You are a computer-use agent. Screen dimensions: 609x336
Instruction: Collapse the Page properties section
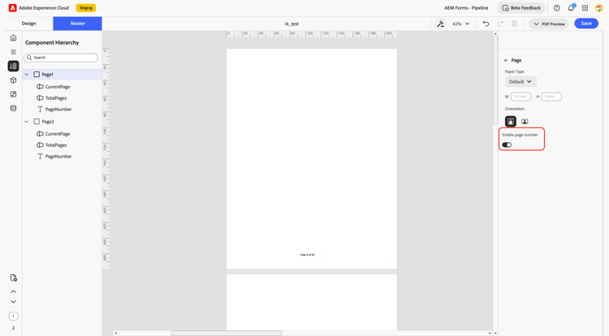tap(506, 60)
